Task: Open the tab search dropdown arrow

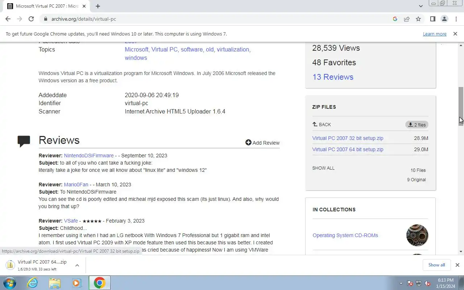Action: pyautogui.click(x=420, y=6)
